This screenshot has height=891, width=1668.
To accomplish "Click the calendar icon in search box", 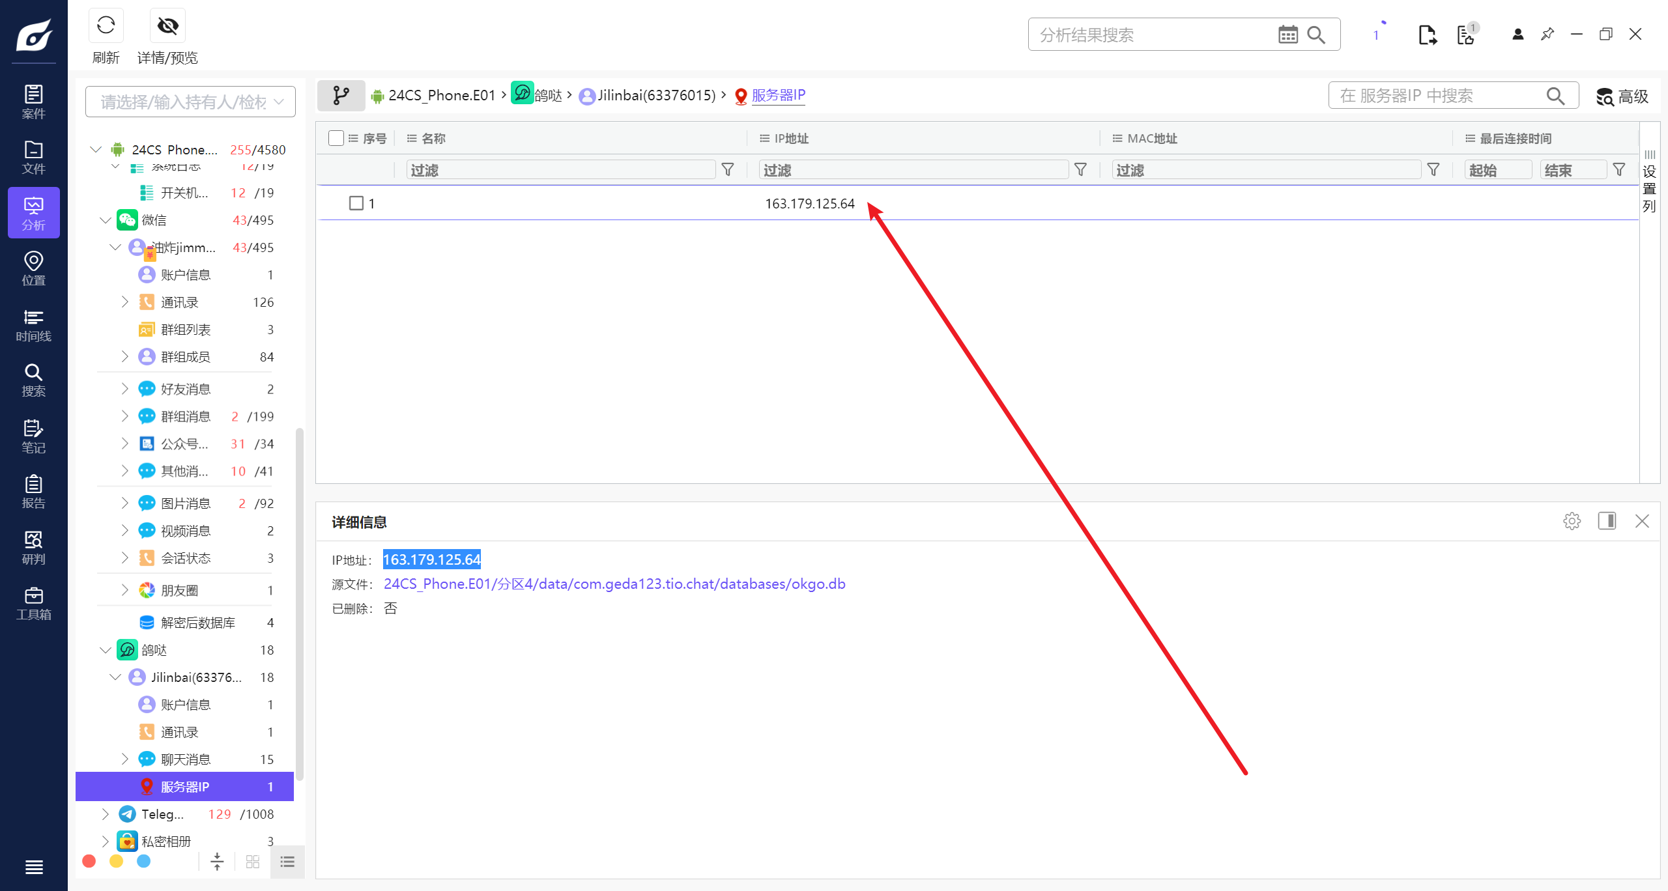I will 1287,35.
